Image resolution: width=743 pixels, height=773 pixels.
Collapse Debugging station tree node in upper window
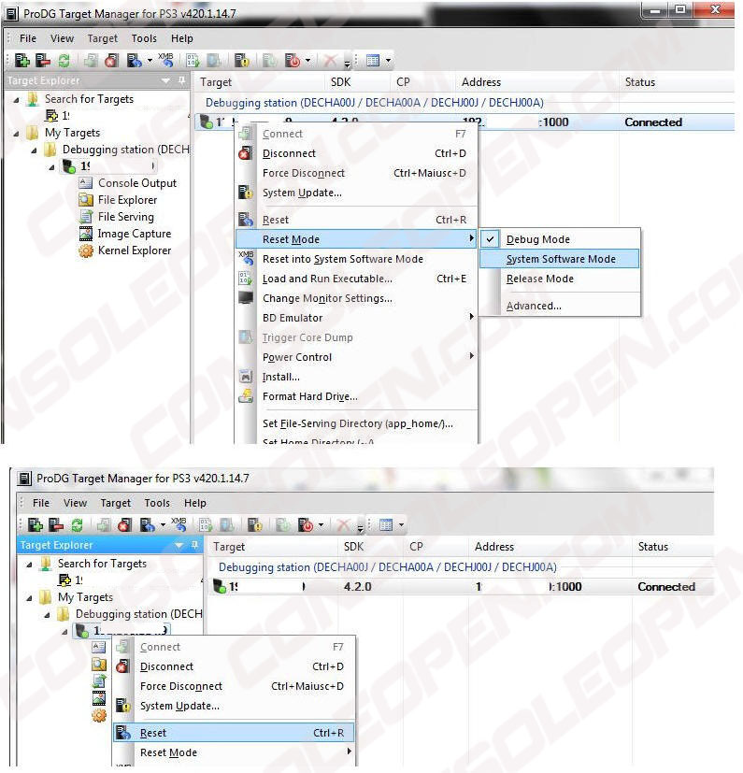tap(34, 150)
